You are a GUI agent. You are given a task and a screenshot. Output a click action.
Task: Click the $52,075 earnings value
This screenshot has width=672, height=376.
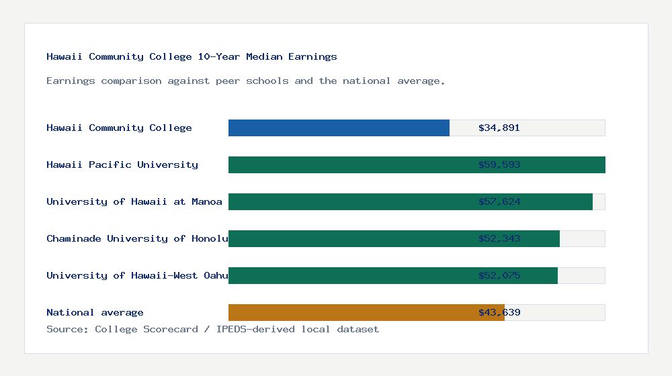coord(499,275)
